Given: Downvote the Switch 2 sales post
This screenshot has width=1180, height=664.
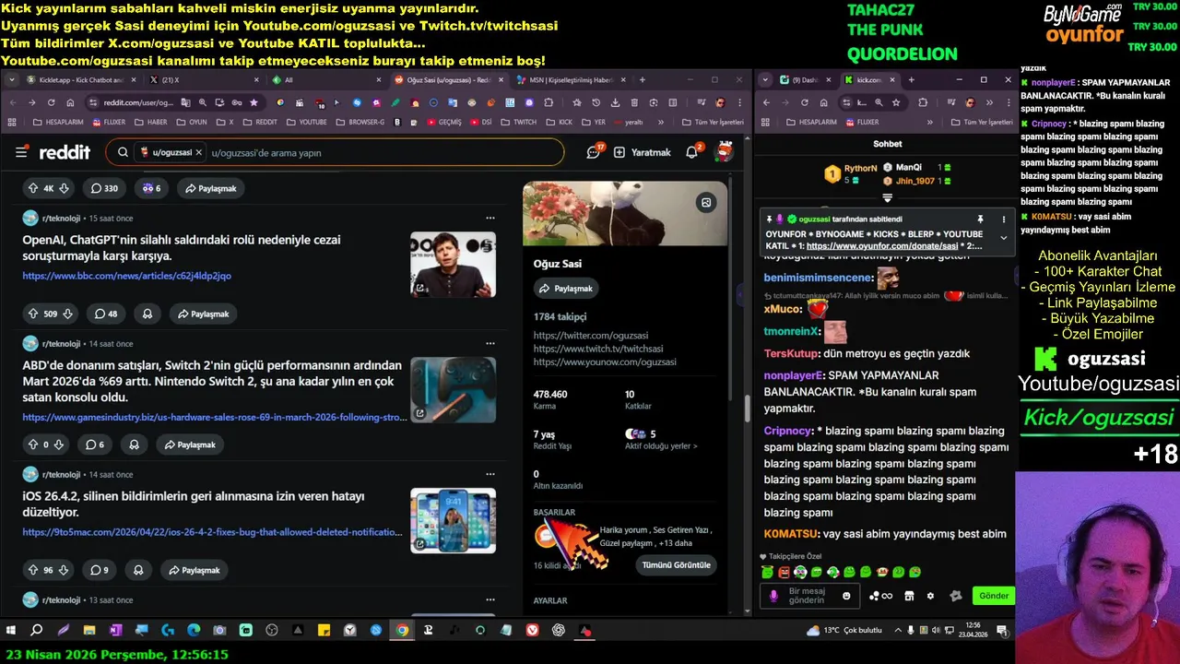Looking at the screenshot, I should pyautogui.click(x=59, y=445).
